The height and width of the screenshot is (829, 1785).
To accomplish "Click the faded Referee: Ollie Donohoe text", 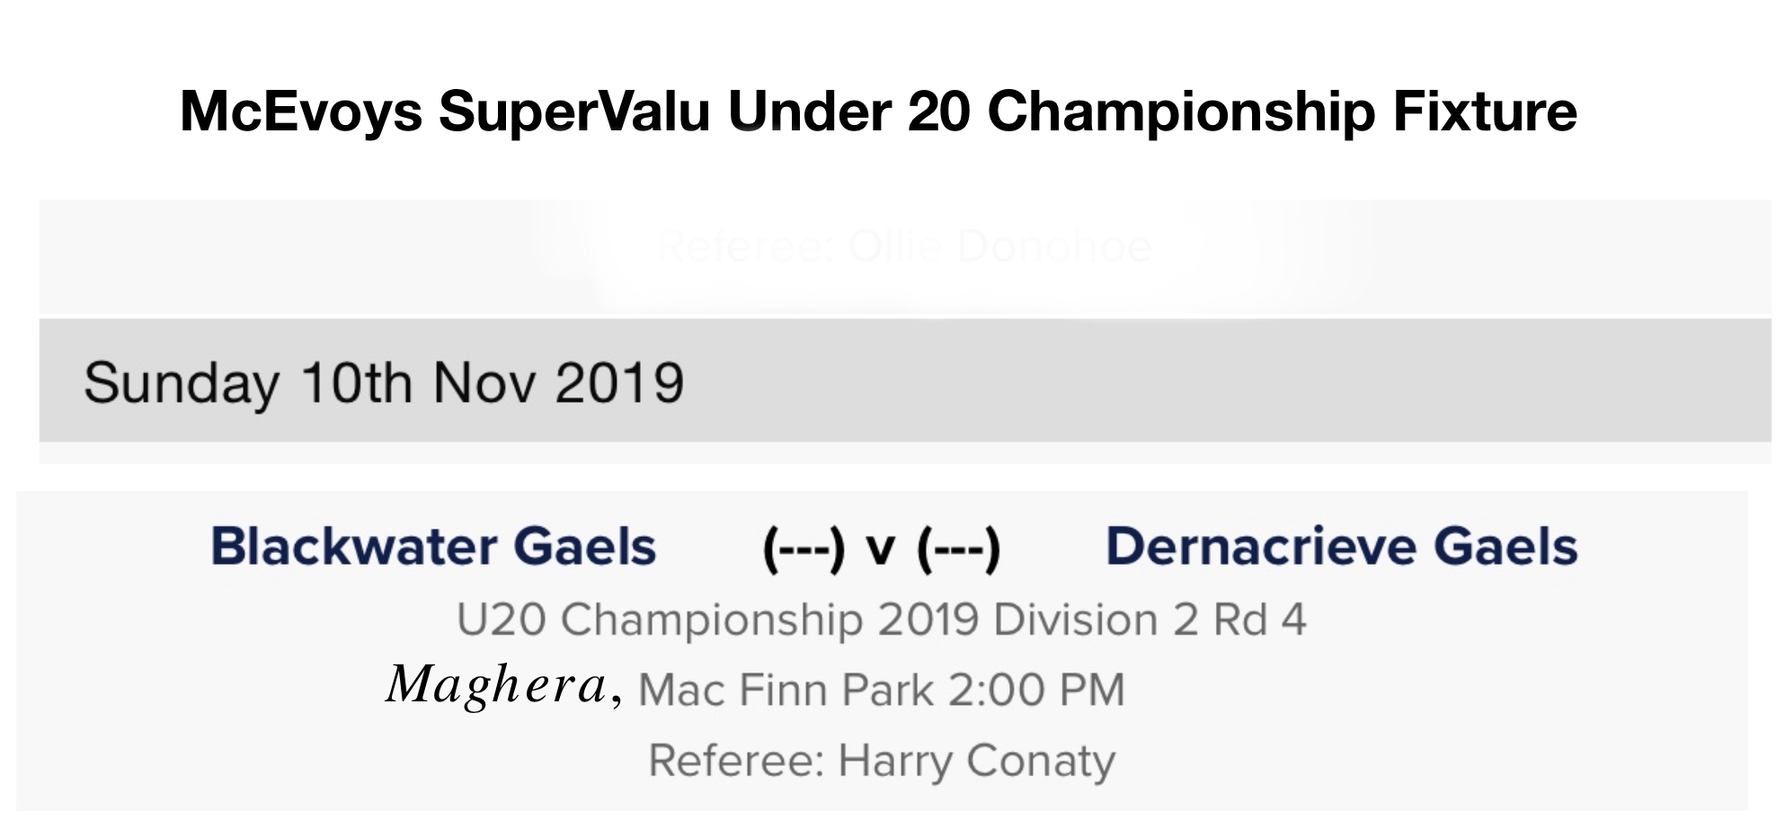I will click(x=905, y=246).
